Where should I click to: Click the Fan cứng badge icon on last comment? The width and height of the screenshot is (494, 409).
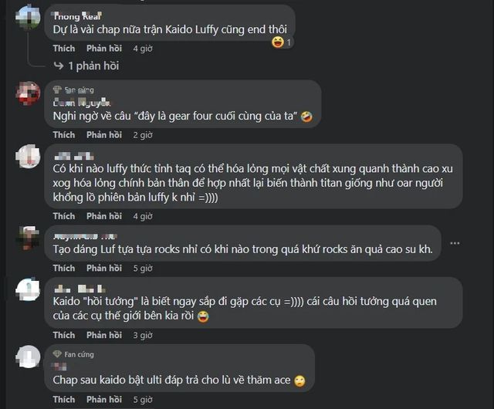57,354
